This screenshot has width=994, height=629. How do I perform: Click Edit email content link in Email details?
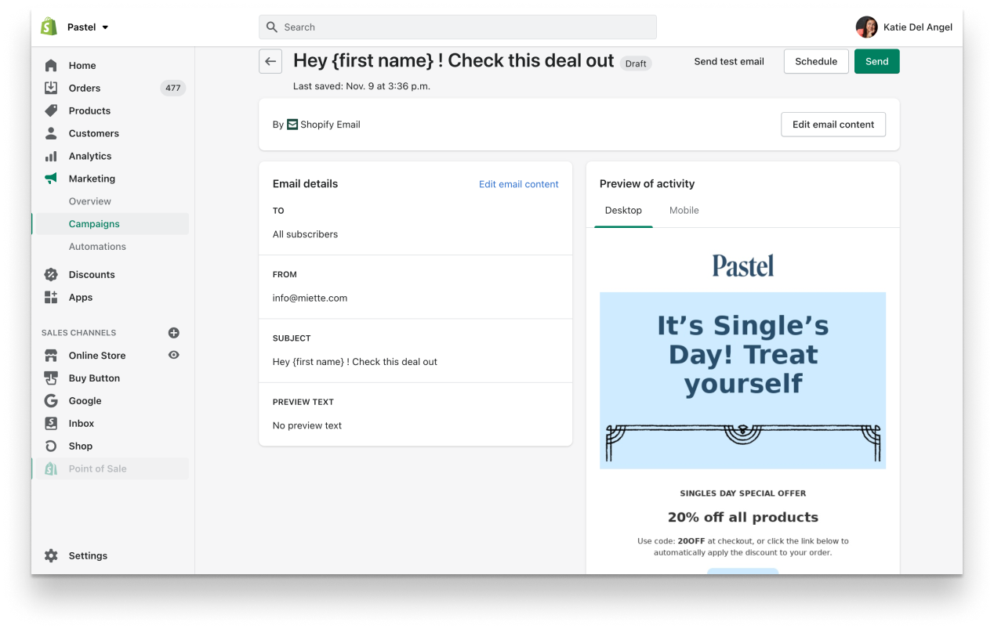coord(519,185)
